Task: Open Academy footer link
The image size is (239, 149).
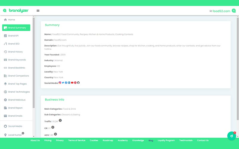Action: (x=123, y=140)
